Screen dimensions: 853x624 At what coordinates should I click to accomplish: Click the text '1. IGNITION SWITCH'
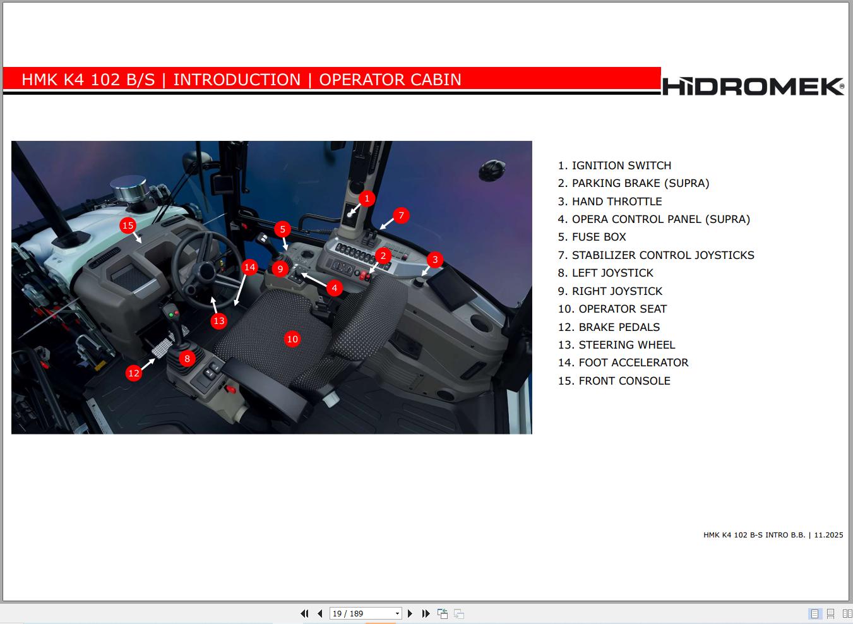614,165
